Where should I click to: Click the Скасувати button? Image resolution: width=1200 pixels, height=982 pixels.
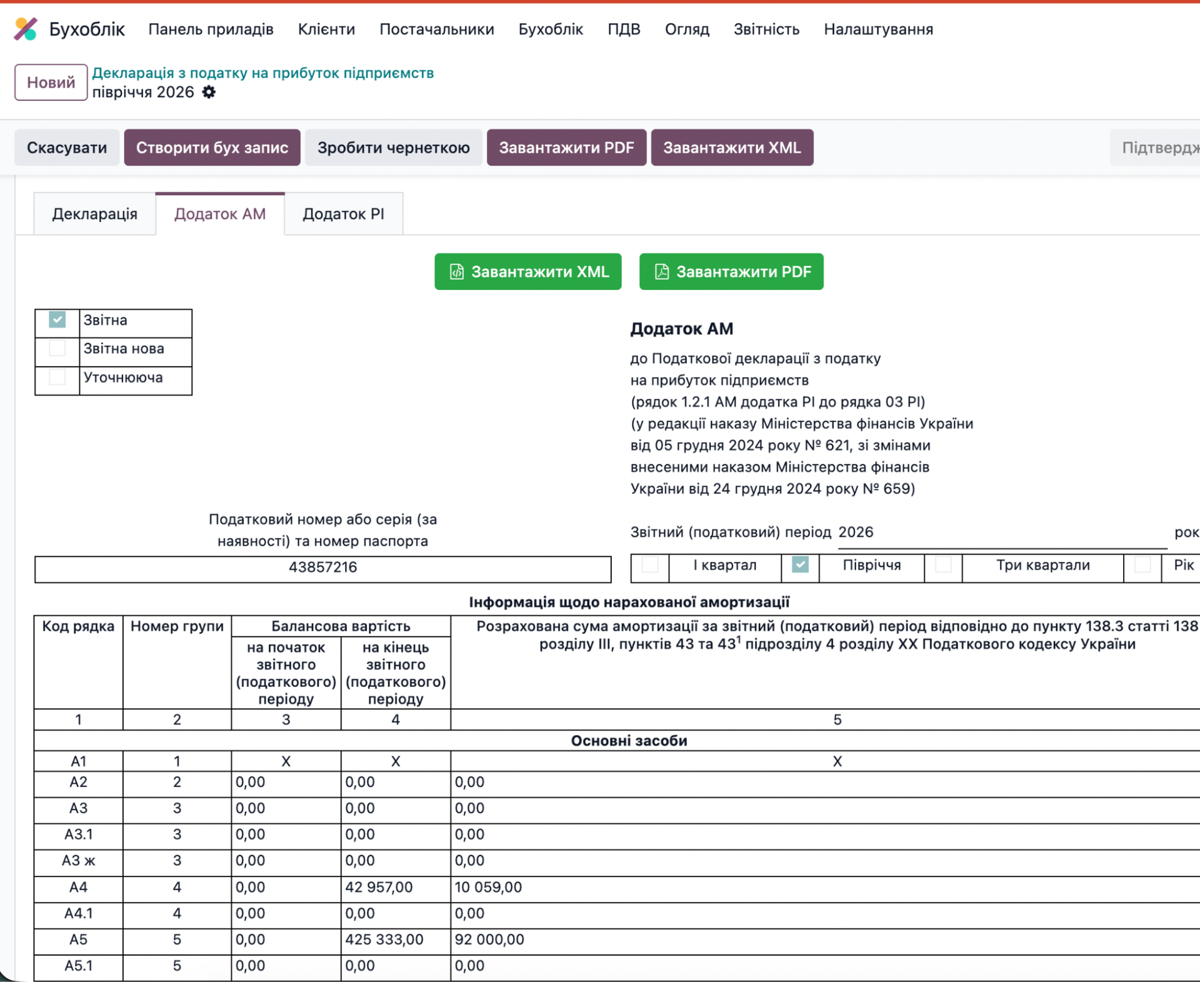67,148
